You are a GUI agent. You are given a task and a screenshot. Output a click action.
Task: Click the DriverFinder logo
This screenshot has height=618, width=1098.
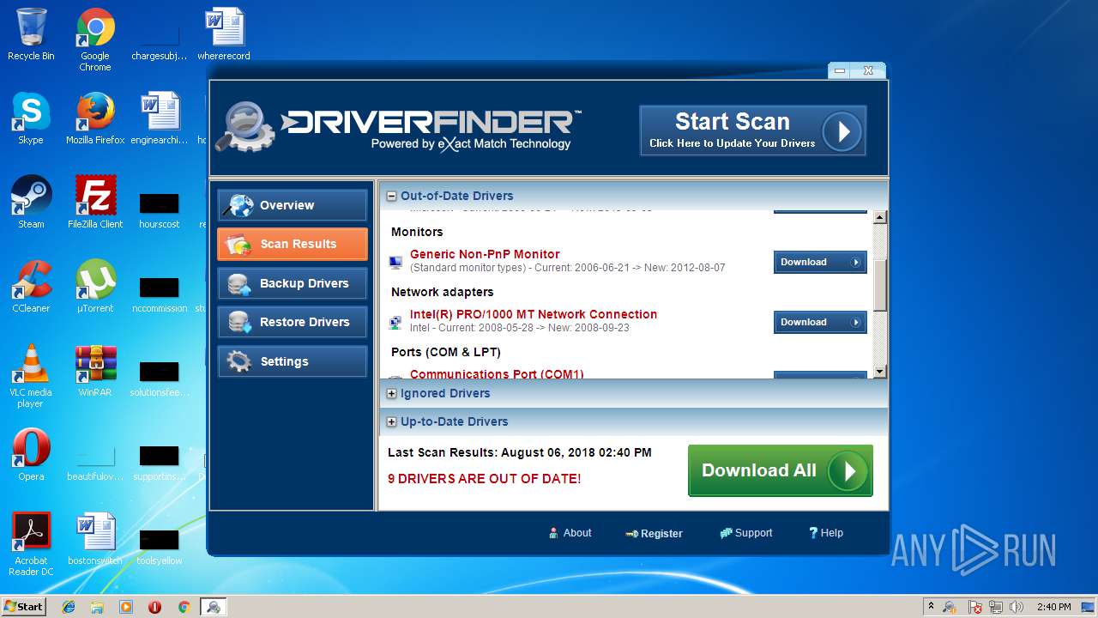(x=398, y=129)
